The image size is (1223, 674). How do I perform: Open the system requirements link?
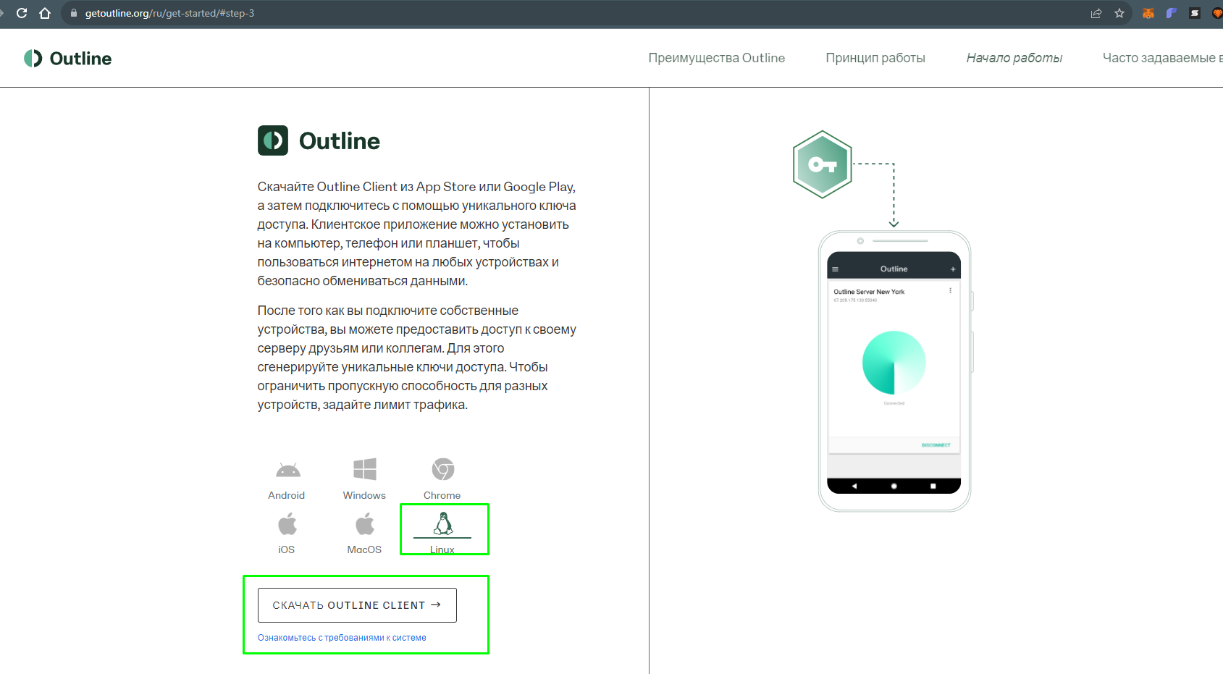[342, 638]
